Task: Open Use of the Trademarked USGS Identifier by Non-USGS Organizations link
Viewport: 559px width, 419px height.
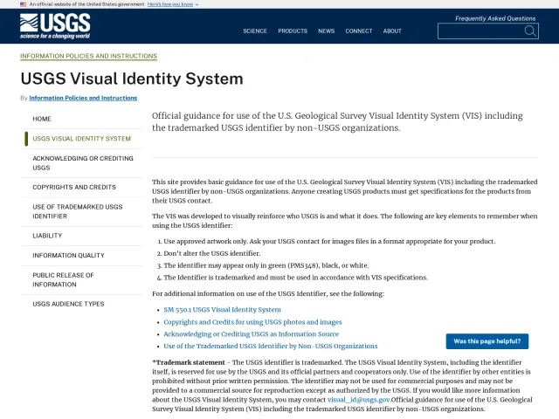Action: coord(271,346)
